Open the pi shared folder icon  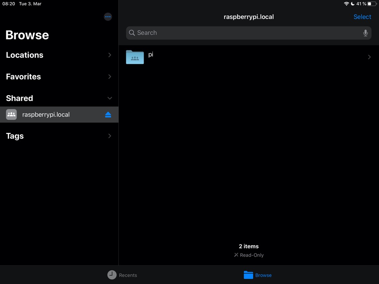click(135, 57)
